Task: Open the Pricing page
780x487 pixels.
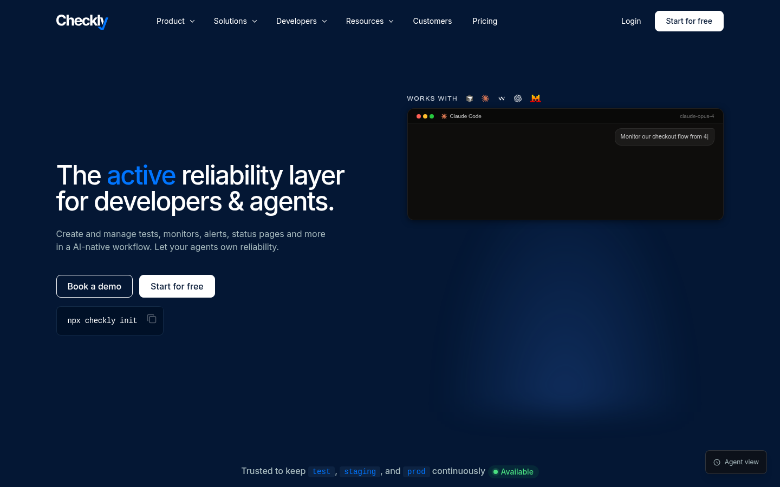Action: pos(485,21)
